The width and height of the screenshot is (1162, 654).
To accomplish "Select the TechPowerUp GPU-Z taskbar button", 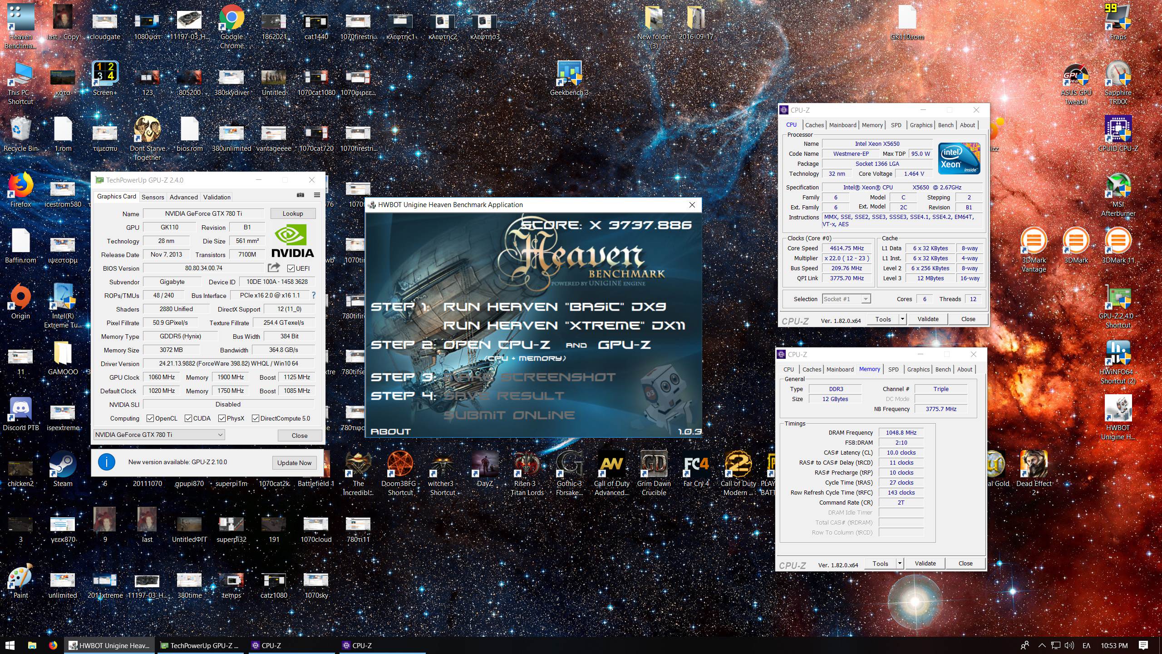I will click(200, 645).
